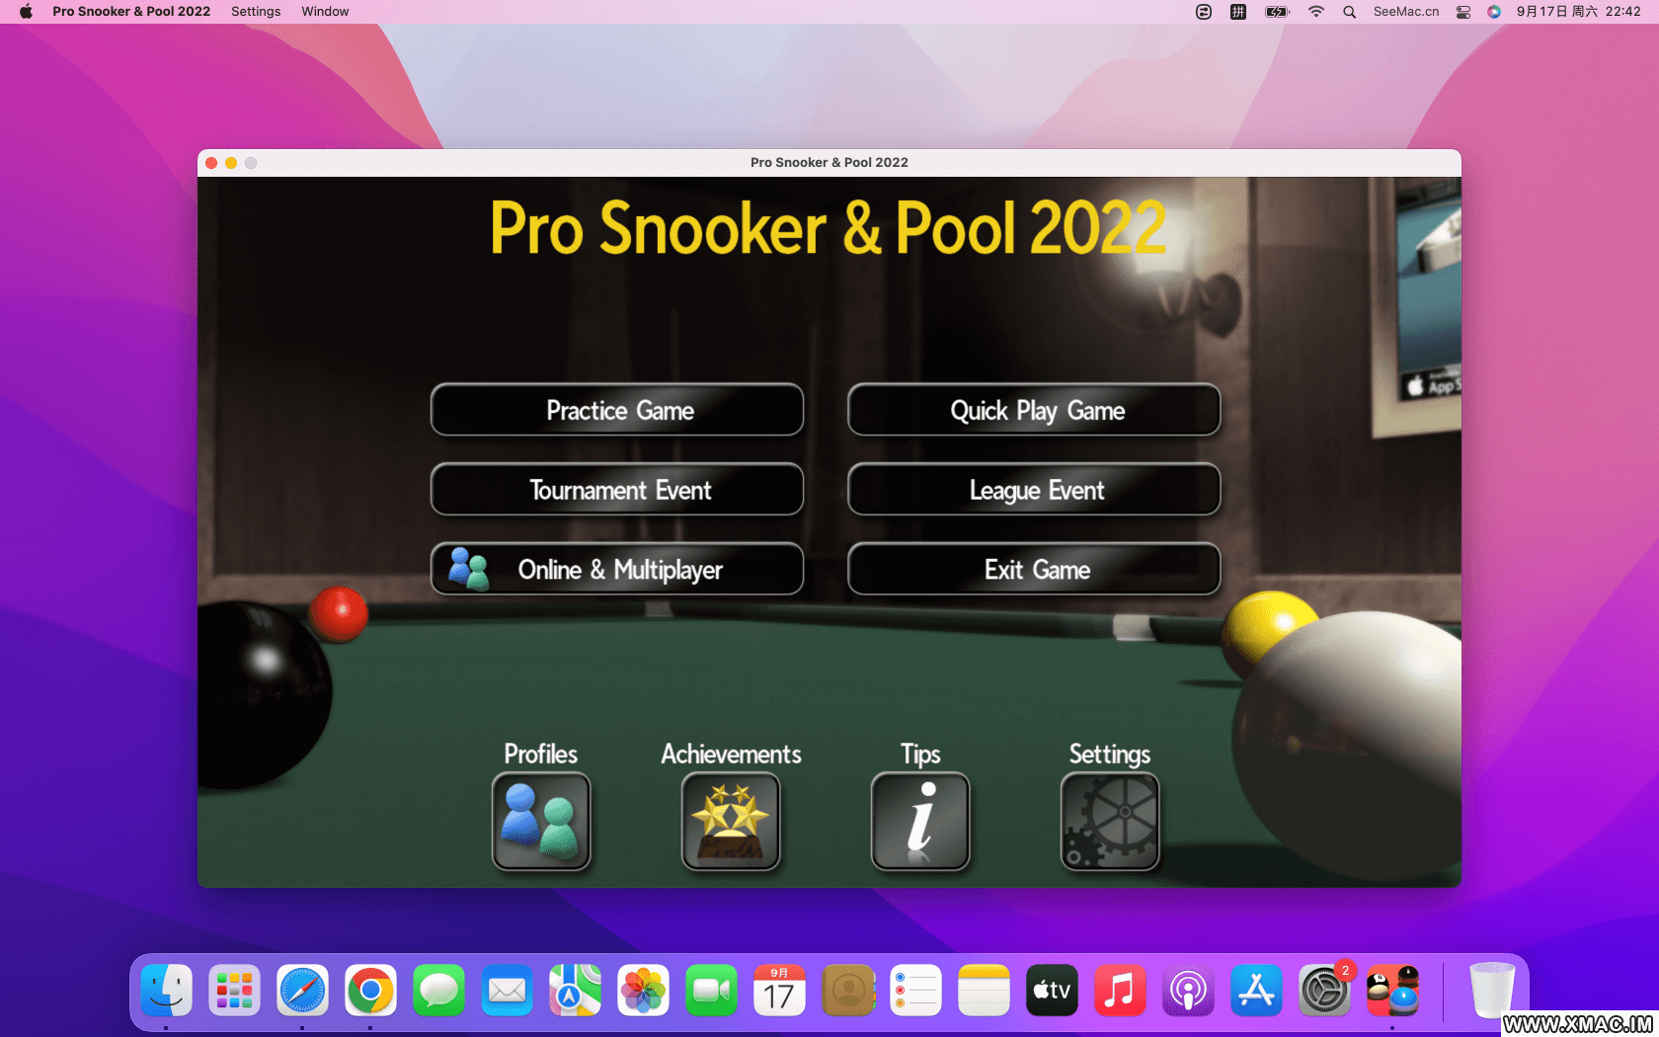Click the Pro Snooker game Dock icon
The height and width of the screenshot is (1037, 1659).
(1392, 991)
